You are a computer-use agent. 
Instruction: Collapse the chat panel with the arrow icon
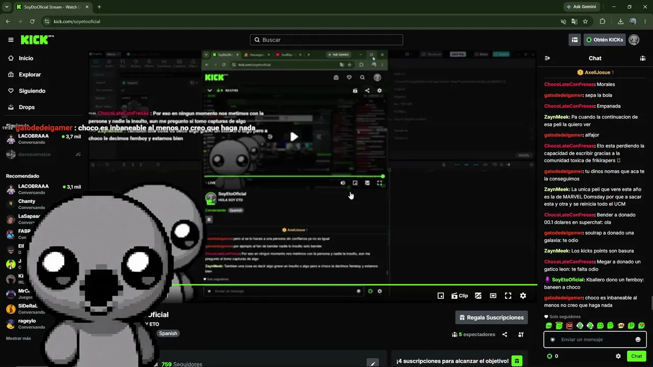(x=547, y=58)
